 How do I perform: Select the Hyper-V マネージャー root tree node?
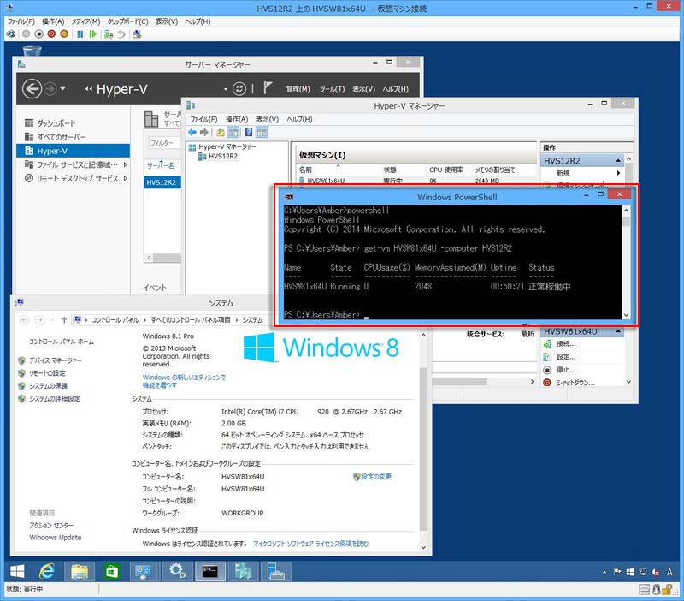(227, 146)
